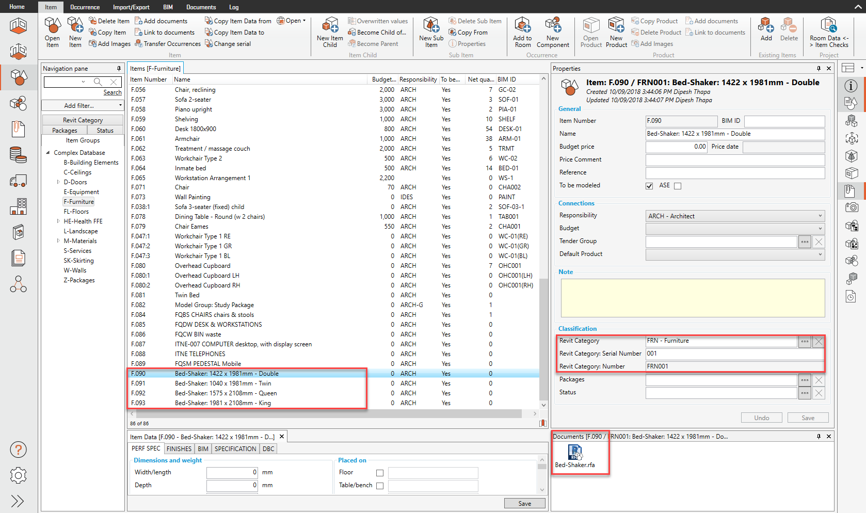Viewport: 866px width, 513px height.
Task: Open settings gear in left sidebar
Action: tap(18, 475)
